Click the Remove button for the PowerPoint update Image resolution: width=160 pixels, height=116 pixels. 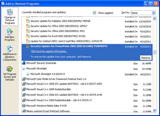point(146,58)
